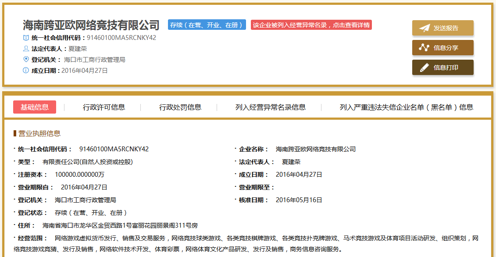Image resolution: width=496 pixels, height=257 pixels.
Task: Go to the 列入经营异常名录信息 tab
Action: (271, 107)
